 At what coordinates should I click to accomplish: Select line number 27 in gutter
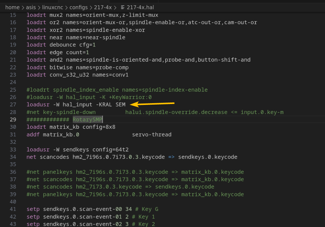(13, 105)
